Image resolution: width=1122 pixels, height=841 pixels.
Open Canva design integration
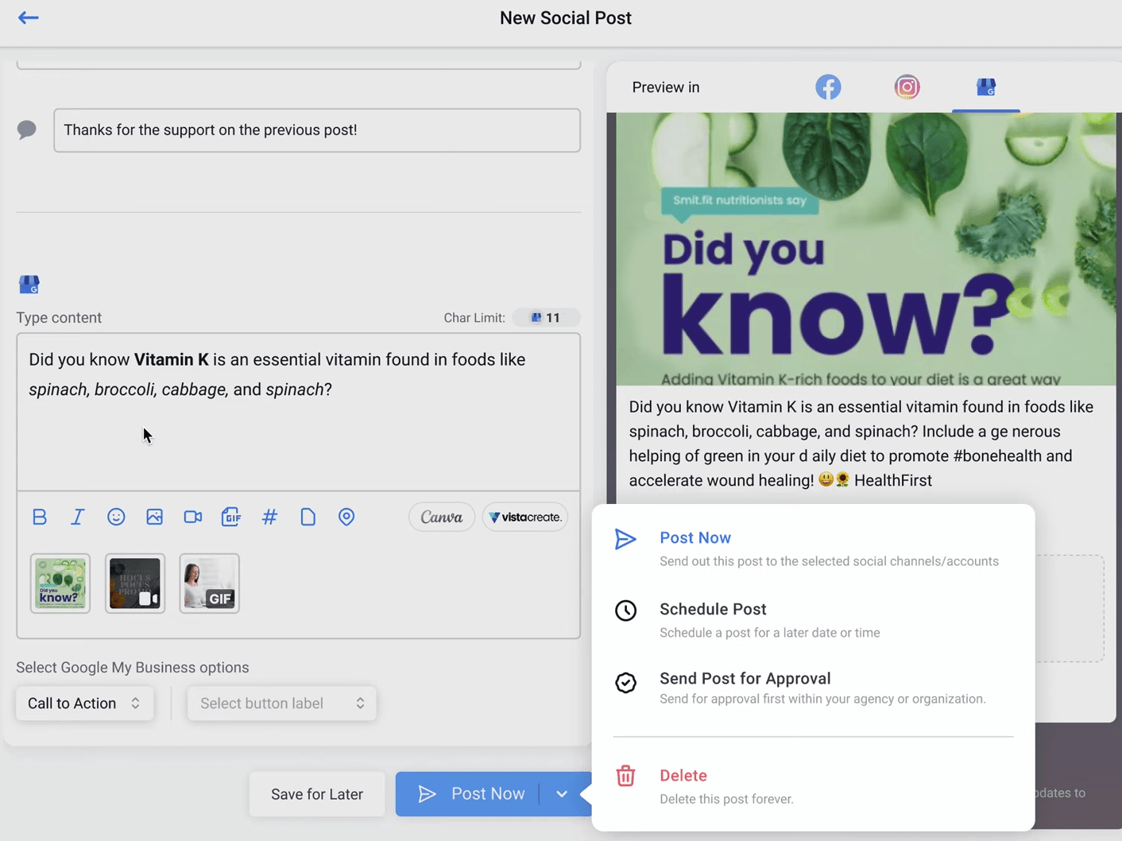point(442,517)
